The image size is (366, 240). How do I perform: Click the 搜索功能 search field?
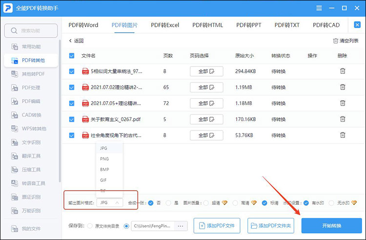coord(31,31)
